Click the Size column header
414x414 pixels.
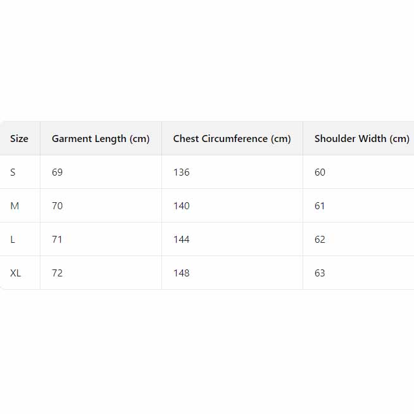[x=19, y=139]
